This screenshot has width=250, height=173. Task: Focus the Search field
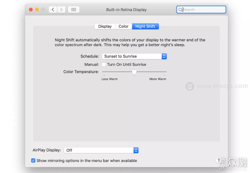(201, 10)
